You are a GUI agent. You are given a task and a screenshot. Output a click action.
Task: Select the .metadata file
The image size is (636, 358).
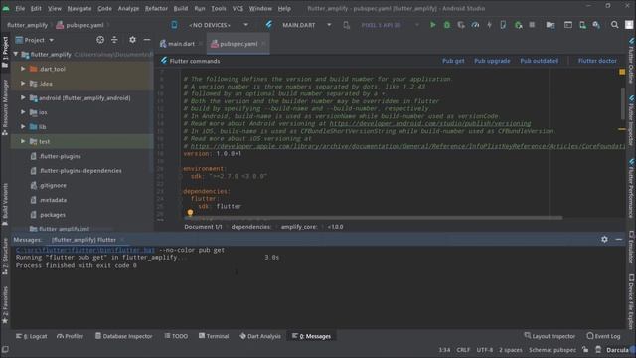(x=53, y=200)
